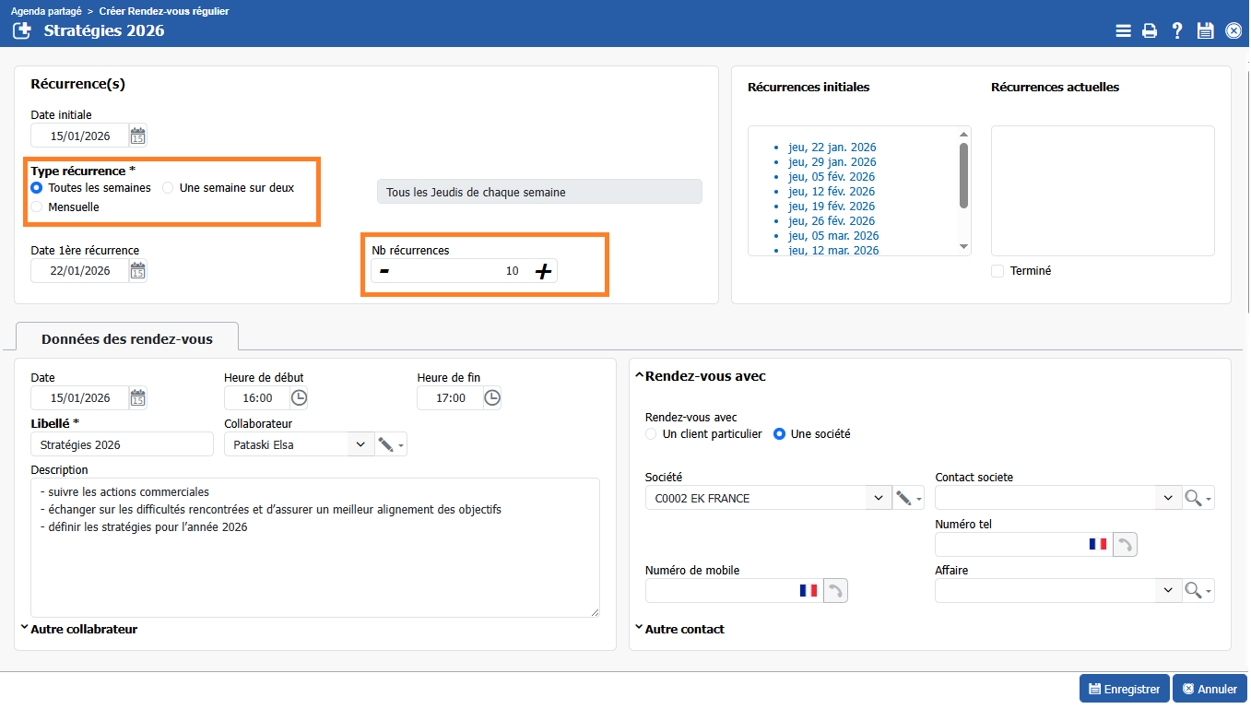
Task: Select 'Une semaine sur deux' recurrence option
Action: tap(168, 188)
